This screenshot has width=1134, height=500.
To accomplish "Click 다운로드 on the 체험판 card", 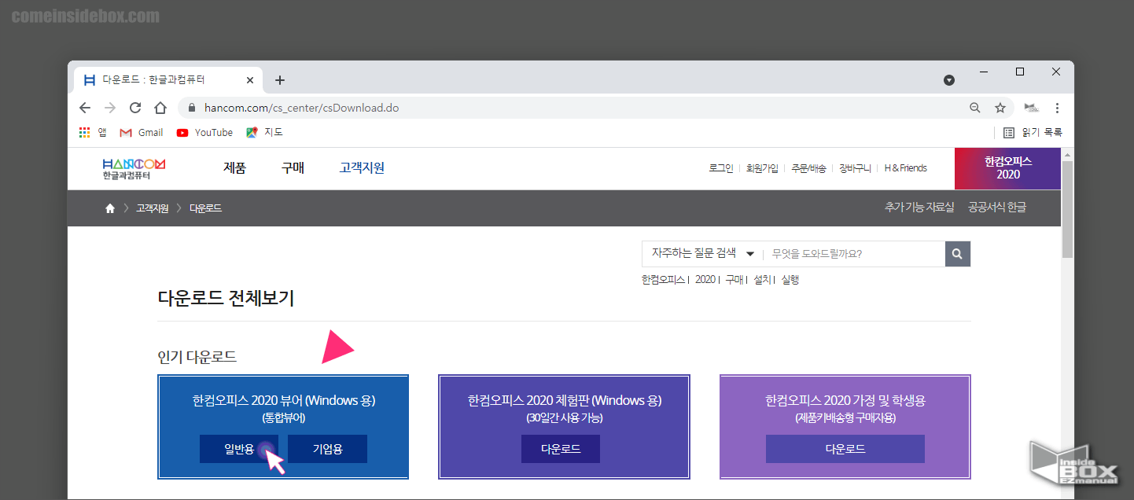I will coord(561,449).
